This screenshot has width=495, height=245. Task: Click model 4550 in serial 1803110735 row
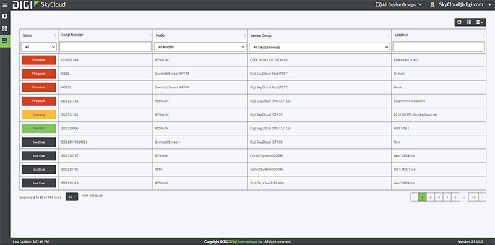coord(158,170)
